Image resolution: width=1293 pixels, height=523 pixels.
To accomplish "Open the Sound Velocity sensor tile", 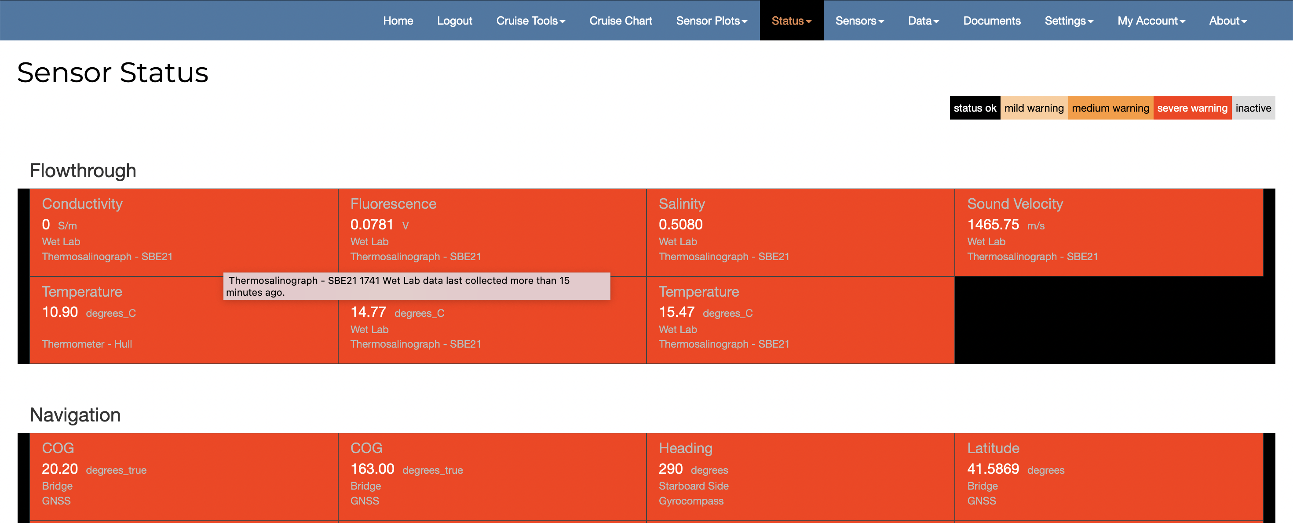I will [x=1108, y=232].
